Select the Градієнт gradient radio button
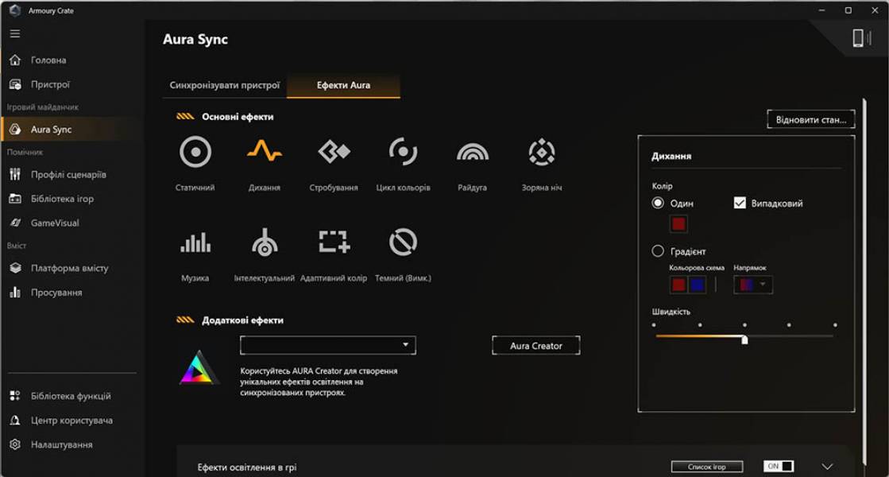Screen dimensions: 889x477 (x=658, y=251)
